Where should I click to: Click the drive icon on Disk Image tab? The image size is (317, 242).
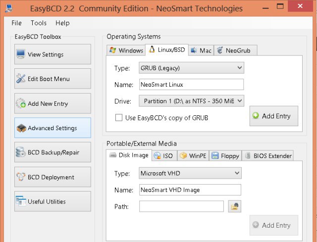(x=112, y=155)
